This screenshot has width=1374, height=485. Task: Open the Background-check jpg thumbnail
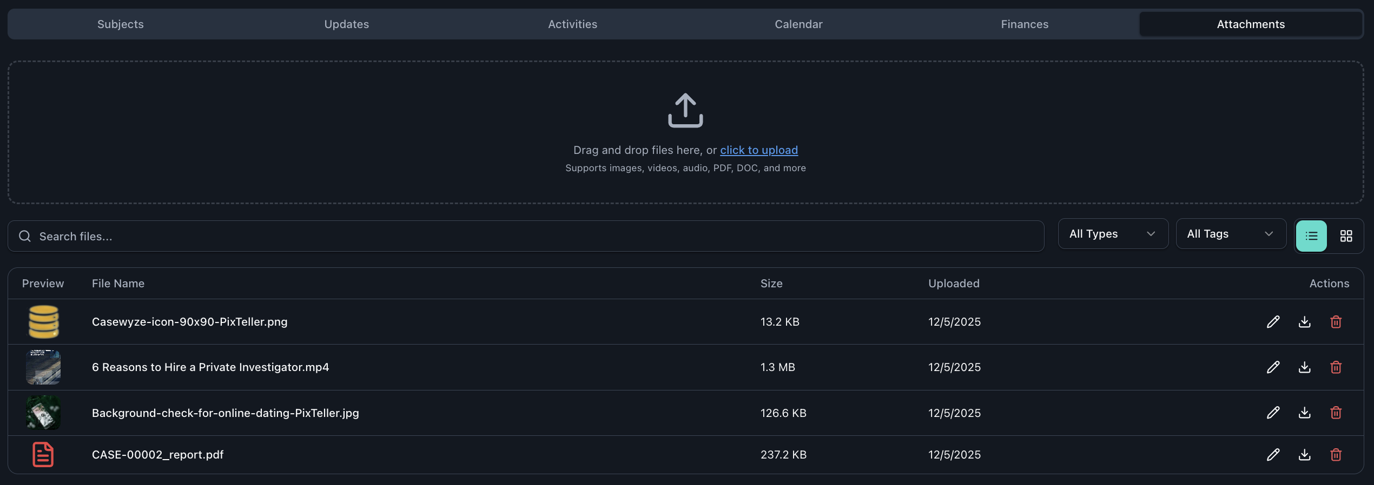pyautogui.click(x=43, y=413)
